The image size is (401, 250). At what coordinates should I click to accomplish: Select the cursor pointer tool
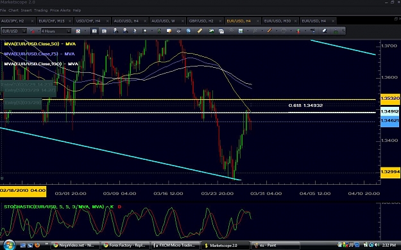tap(135, 31)
